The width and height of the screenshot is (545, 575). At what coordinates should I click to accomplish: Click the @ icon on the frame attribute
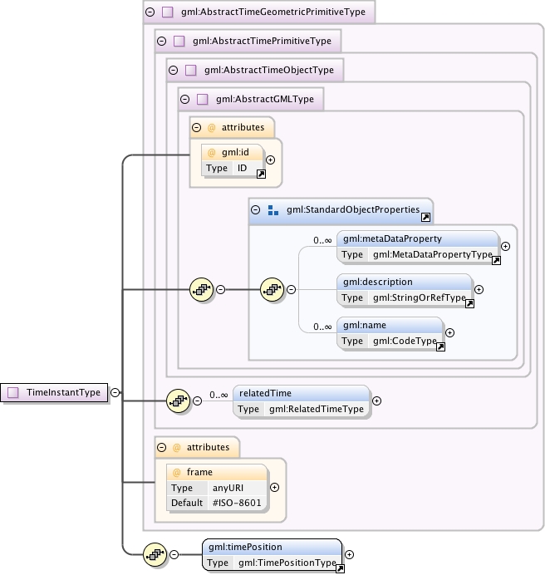pos(177,472)
